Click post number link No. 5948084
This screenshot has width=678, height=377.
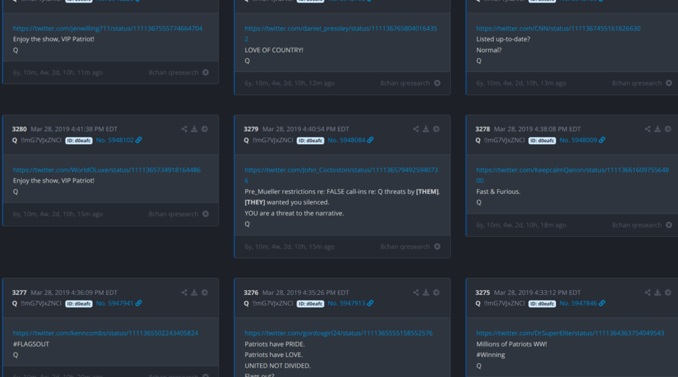pyautogui.click(x=346, y=140)
